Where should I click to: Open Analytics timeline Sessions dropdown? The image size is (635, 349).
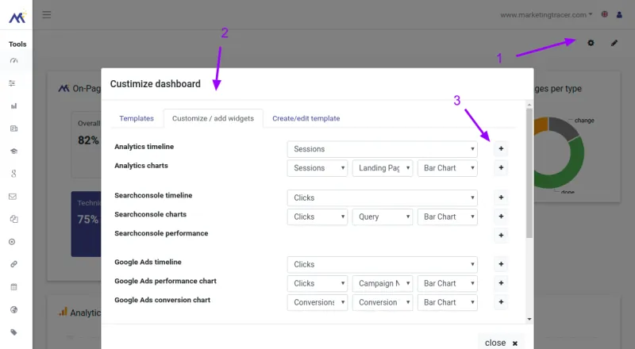pyautogui.click(x=383, y=149)
